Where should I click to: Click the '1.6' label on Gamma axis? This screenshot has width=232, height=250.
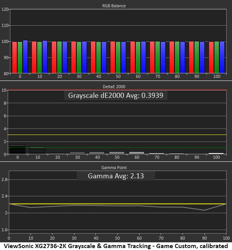[4, 230]
